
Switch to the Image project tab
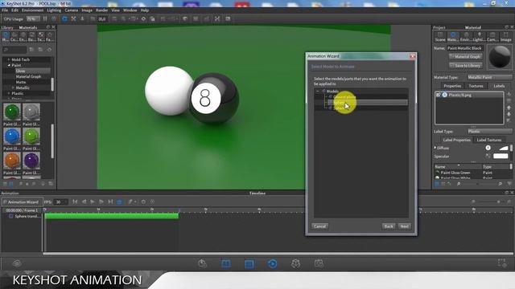[x=505, y=37]
